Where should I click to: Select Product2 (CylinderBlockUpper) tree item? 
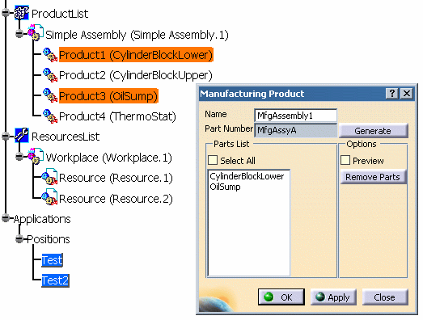(x=136, y=75)
